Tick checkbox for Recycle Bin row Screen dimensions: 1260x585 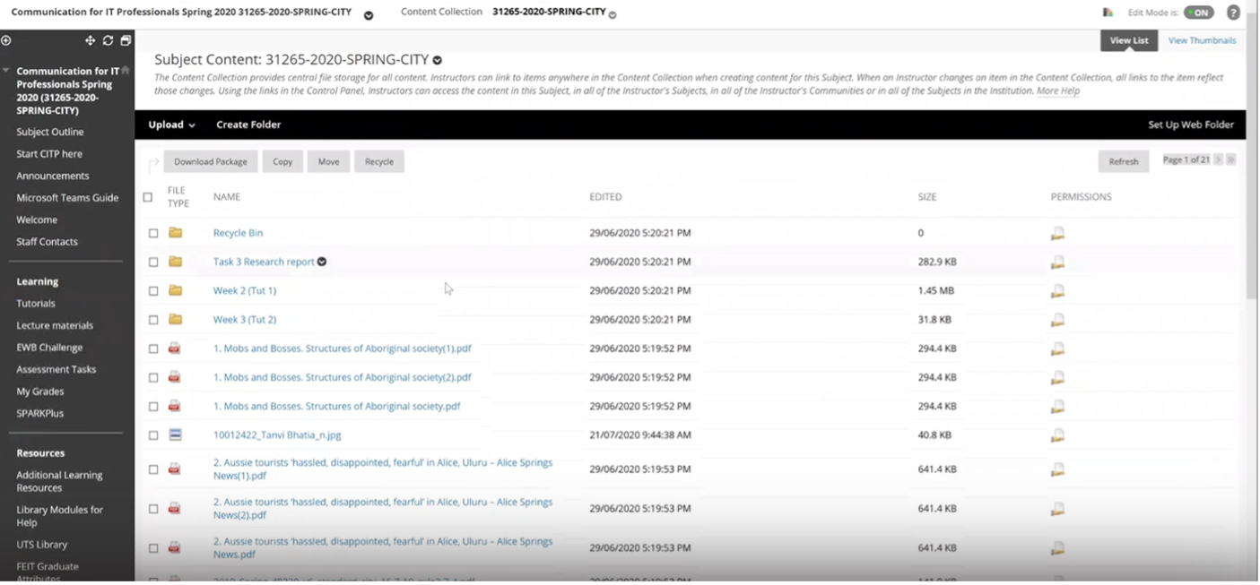click(153, 233)
